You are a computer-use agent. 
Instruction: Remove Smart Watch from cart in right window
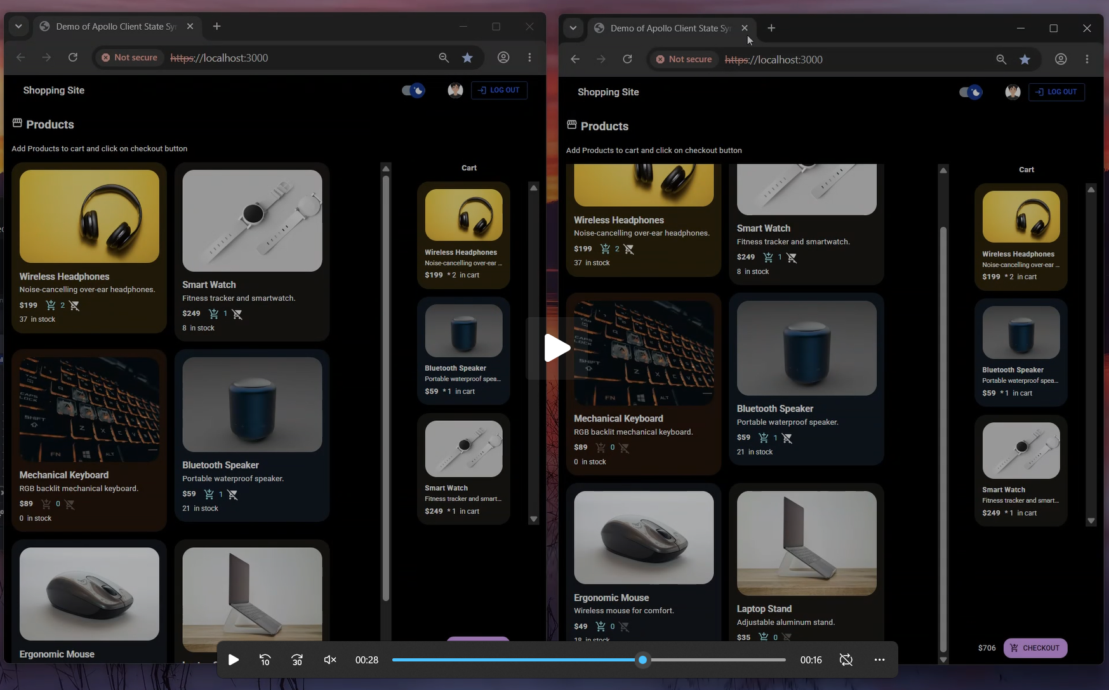coord(792,257)
